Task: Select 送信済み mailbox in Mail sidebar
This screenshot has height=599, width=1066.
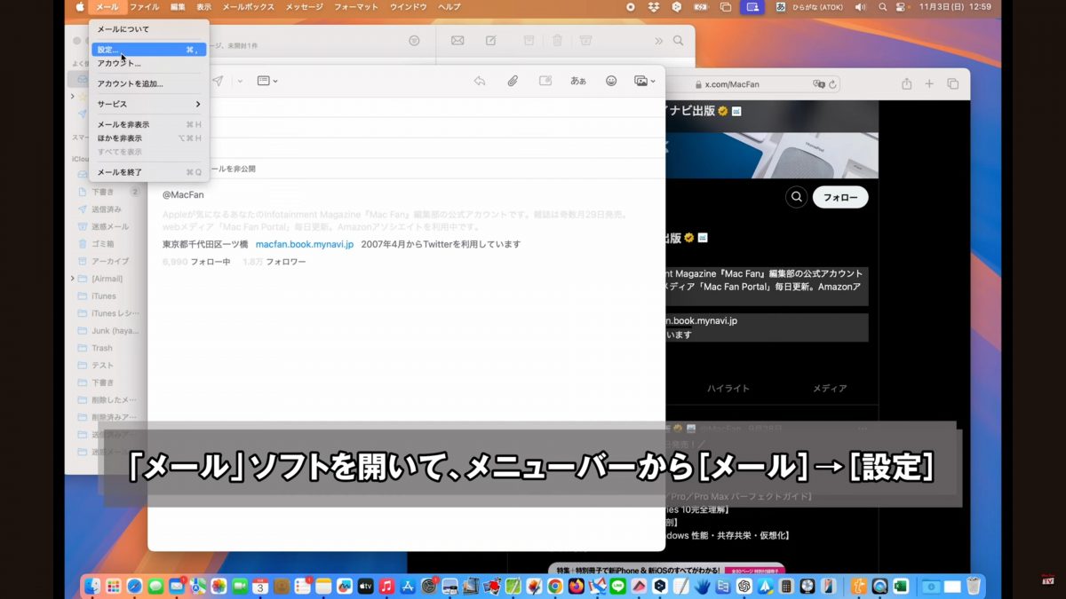Action: tap(106, 209)
